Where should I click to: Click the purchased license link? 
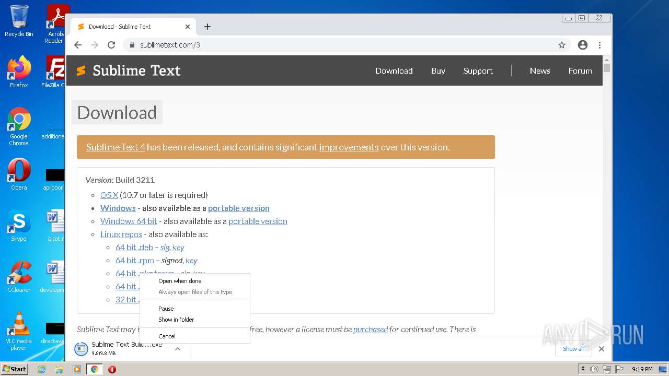point(371,329)
